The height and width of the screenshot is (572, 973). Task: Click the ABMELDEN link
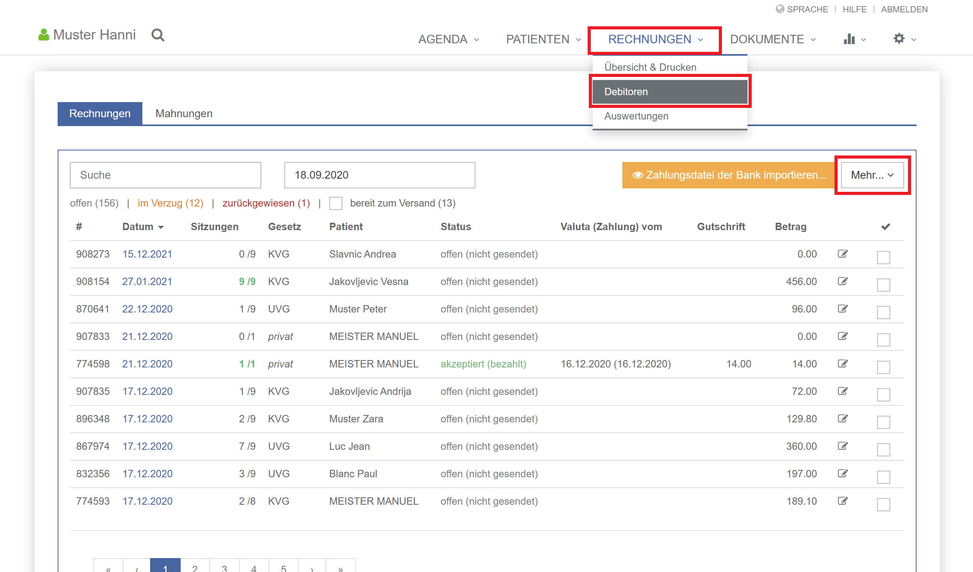click(x=904, y=9)
